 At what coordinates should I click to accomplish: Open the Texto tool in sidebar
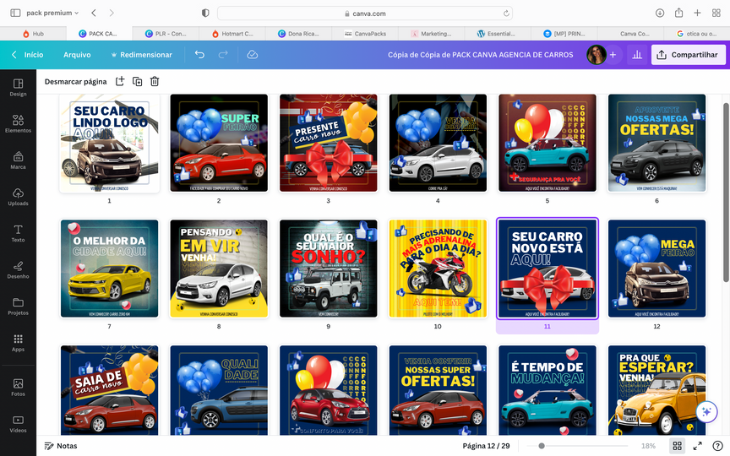[x=18, y=233]
